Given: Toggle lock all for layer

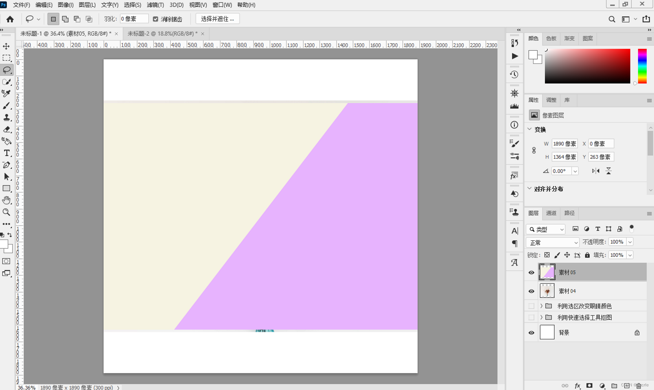Looking at the screenshot, I should click(x=587, y=255).
